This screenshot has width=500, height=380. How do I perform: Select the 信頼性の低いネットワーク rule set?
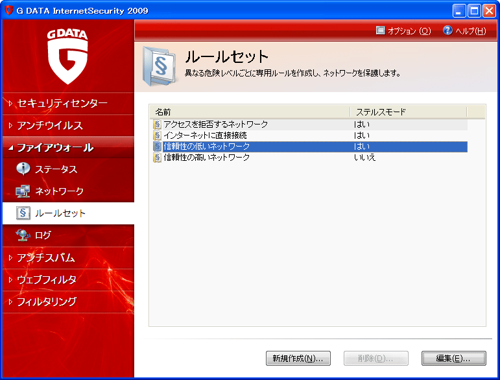(x=310, y=147)
